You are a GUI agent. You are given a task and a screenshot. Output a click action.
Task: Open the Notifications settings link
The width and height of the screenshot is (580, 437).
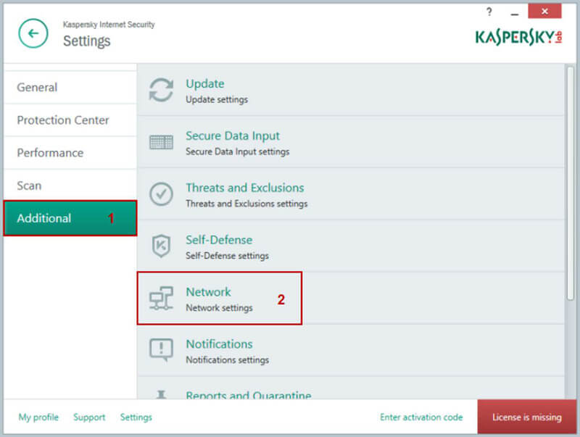point(220,344)
